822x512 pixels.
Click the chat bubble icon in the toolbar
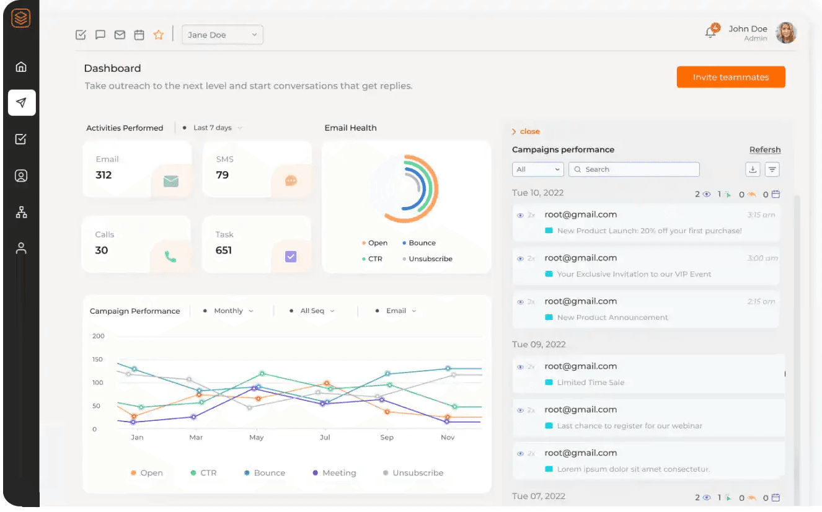tap(100, 35)
